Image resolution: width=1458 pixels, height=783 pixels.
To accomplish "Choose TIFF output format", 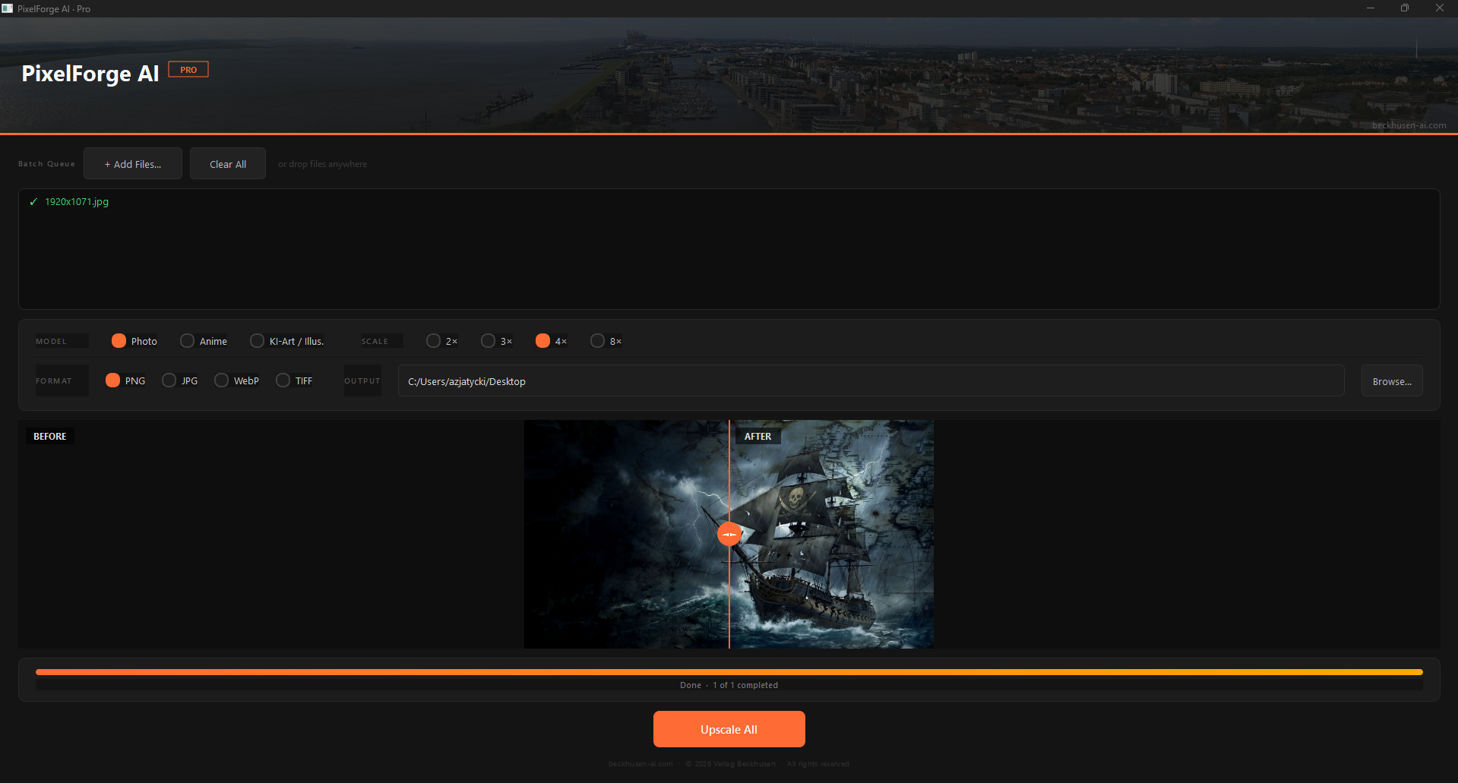I will tap(295, 380).
